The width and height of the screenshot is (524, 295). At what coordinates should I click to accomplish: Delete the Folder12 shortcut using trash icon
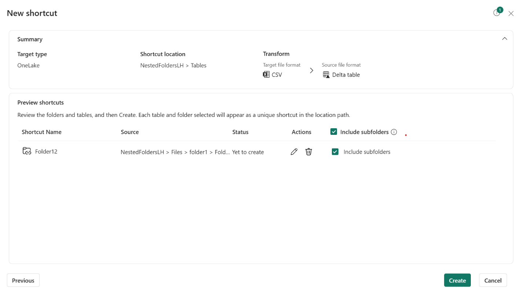[308, 151]
